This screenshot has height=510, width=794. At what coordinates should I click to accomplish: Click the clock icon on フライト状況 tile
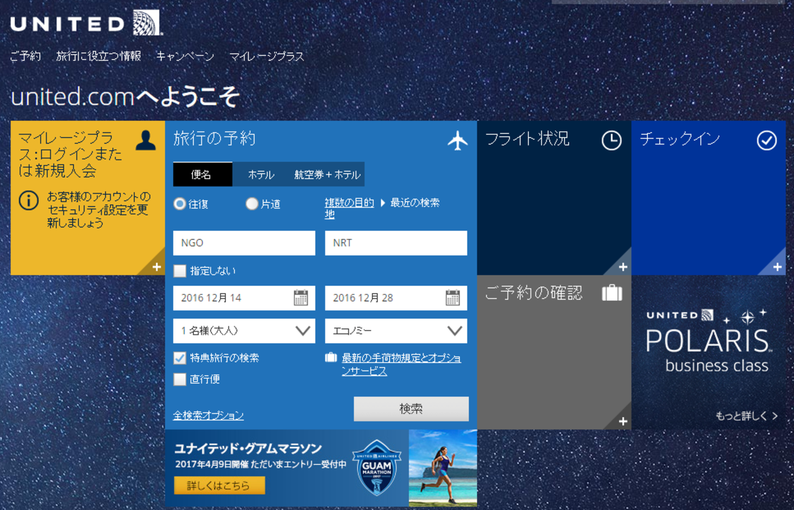pos(611,140)
